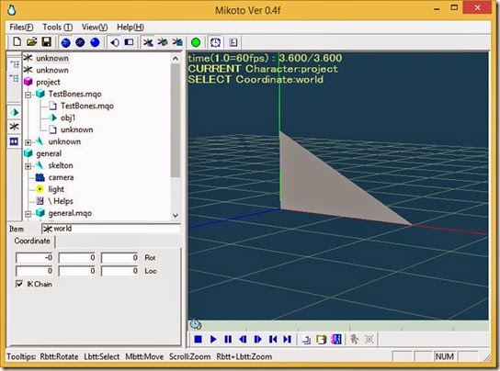This screenshot has width=500, height=371.
Task: Jump to the animation end
Action: [x=288, y=339]
